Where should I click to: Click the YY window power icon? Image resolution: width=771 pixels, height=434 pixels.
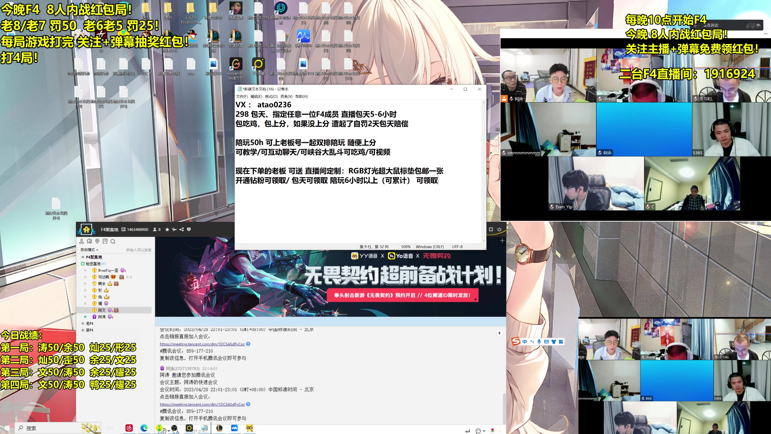click(x=499, y=229)
